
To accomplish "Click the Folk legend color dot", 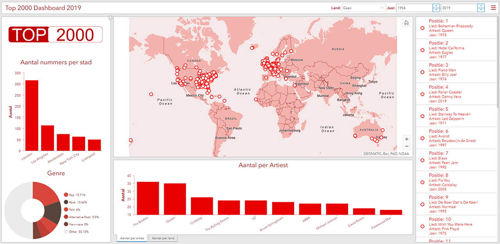I will tap(66, 210).
